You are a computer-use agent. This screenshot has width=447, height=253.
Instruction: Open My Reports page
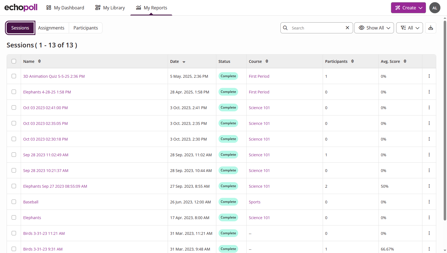(x=151, y=8)
